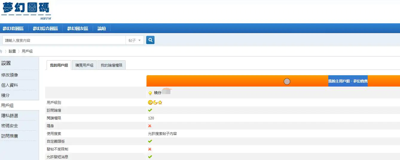The image size is (400, 160).
Task: Click the 用戶級別 row label
Action: pyautogui.click(x=54, y=103)
